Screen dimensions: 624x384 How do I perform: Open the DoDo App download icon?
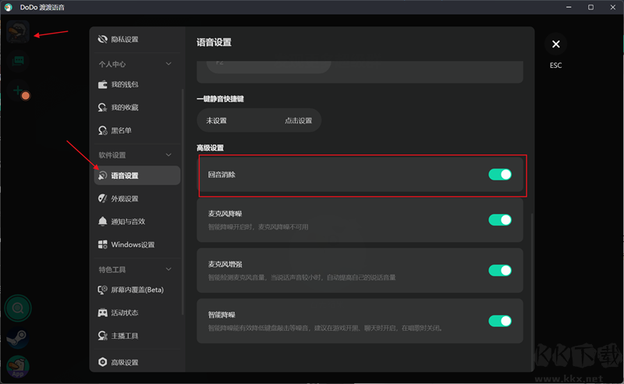pyautogui.click(x=18, y=367)
